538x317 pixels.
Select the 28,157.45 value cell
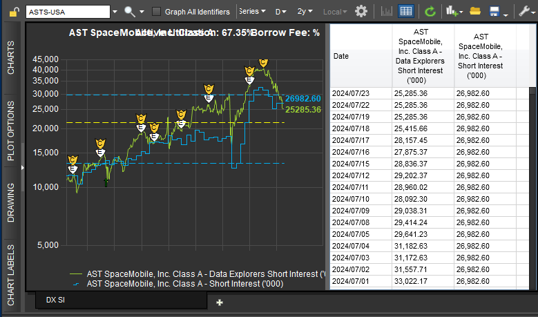[x=423, y=140]
